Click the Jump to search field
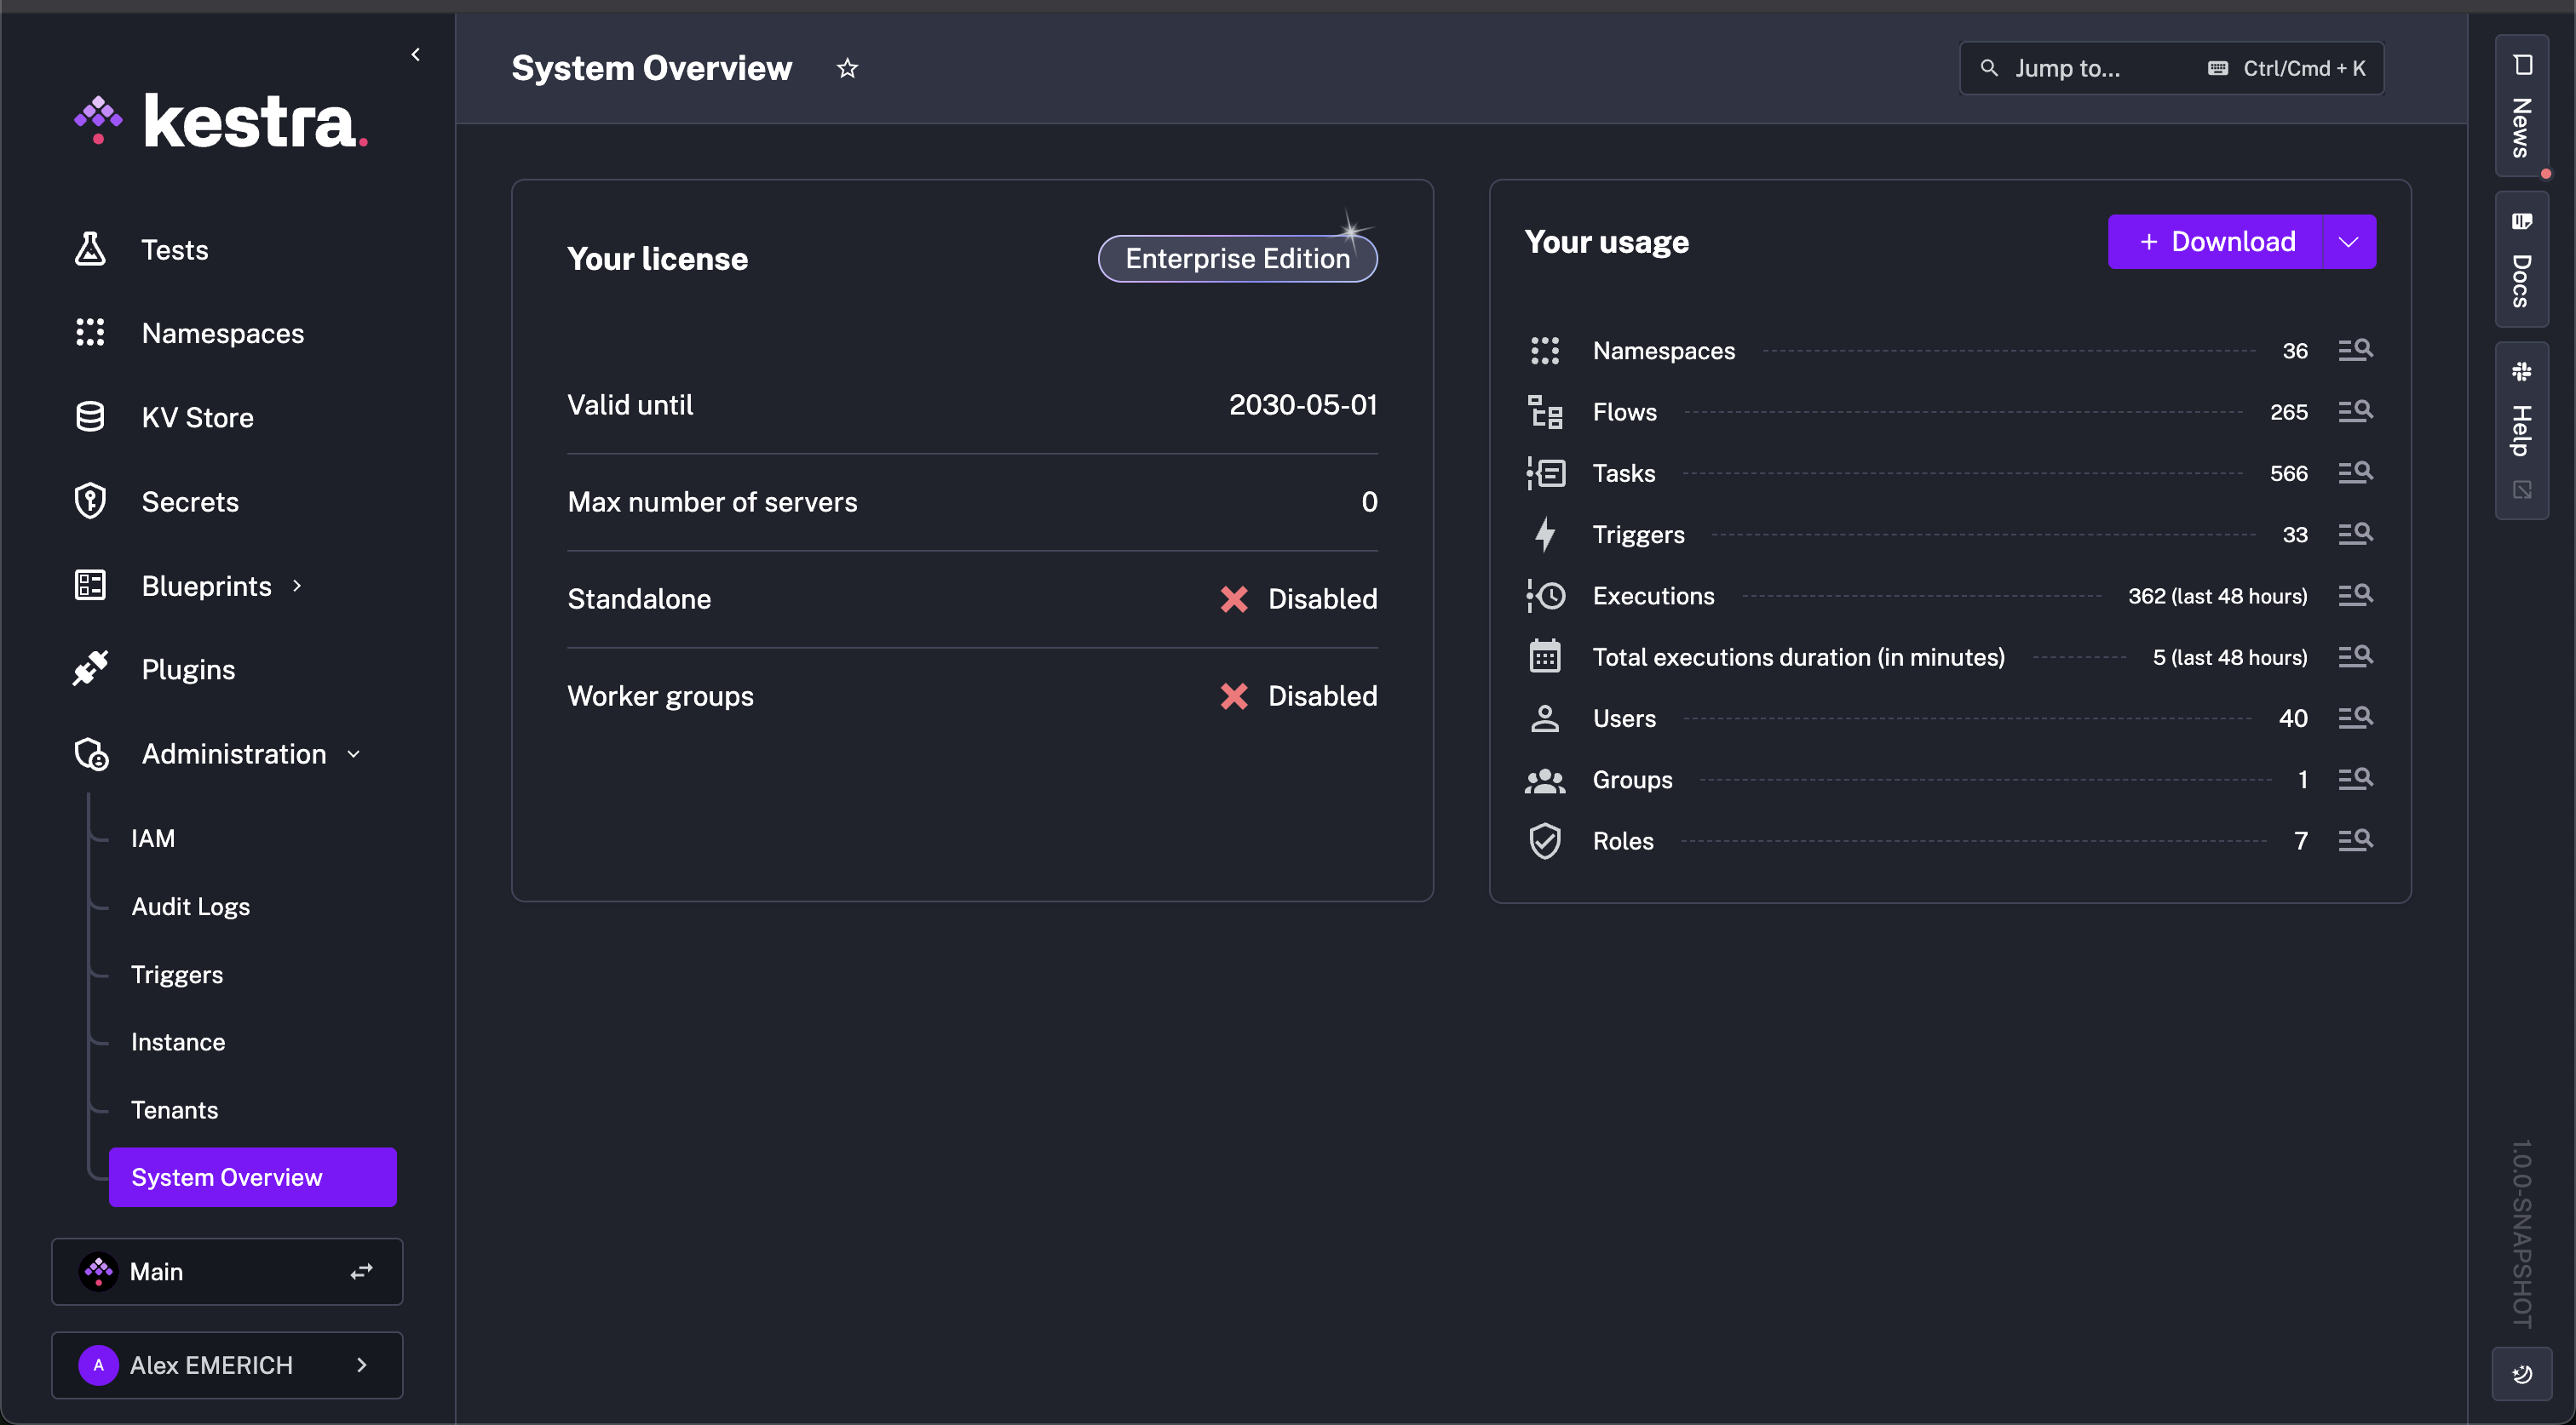This screenshot has height=1425, width=2576. (2172, 68)
